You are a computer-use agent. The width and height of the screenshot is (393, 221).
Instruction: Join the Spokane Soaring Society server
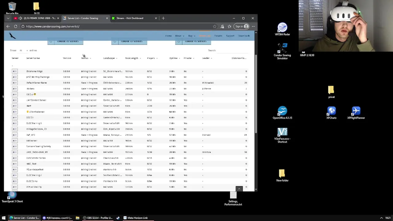click(15, 146)
